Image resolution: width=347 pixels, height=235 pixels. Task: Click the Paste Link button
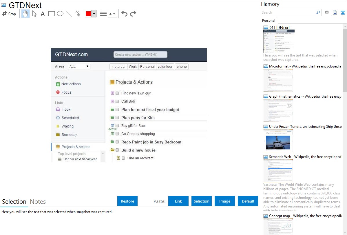click(178, 201)
